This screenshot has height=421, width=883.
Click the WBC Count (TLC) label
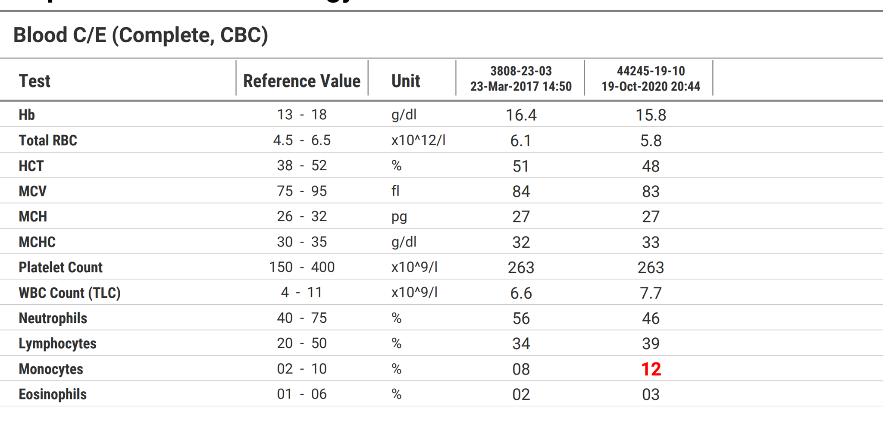(69, 293)
